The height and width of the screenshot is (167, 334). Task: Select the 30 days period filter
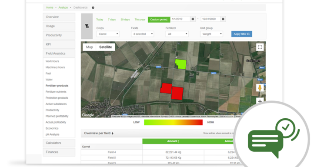[125, 20]
